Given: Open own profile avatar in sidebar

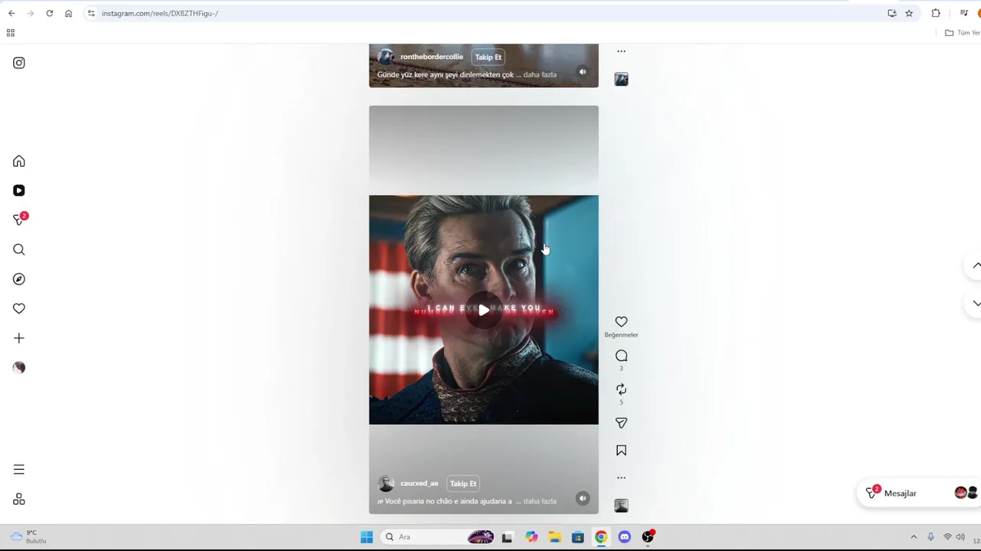Looking at the screenshot, I should (x=19, y=367).
